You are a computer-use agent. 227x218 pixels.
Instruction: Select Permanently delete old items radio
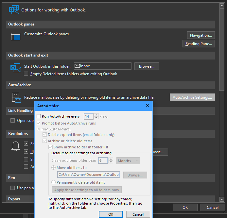pyautogui.click(x=54, y=182)
